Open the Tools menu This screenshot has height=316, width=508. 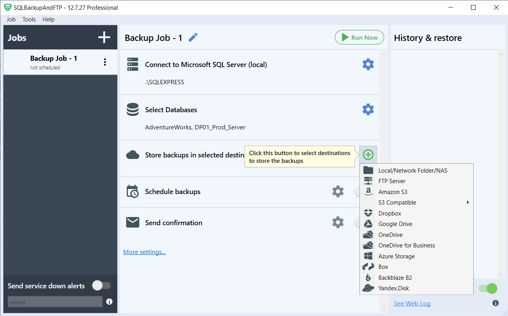click(x=29, y=19)
